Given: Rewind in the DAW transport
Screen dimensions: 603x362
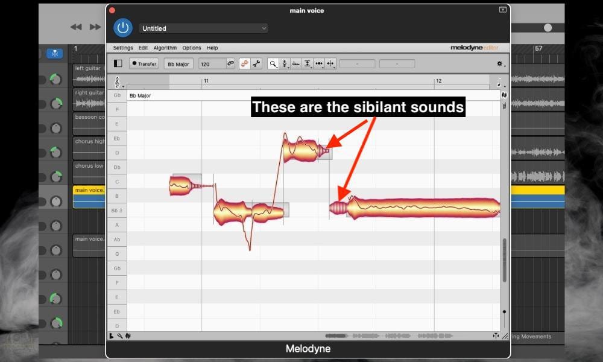Looking at the screenshot, I should pos(76,27).
